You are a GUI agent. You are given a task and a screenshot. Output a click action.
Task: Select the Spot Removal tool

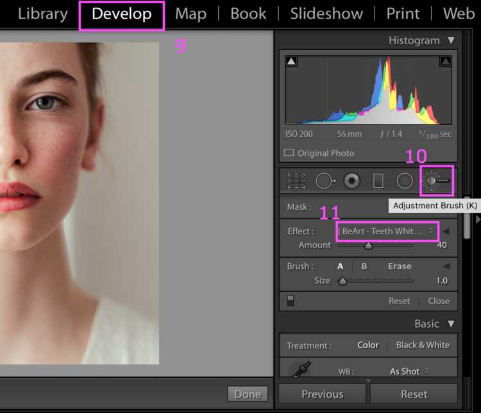(325, 181)
